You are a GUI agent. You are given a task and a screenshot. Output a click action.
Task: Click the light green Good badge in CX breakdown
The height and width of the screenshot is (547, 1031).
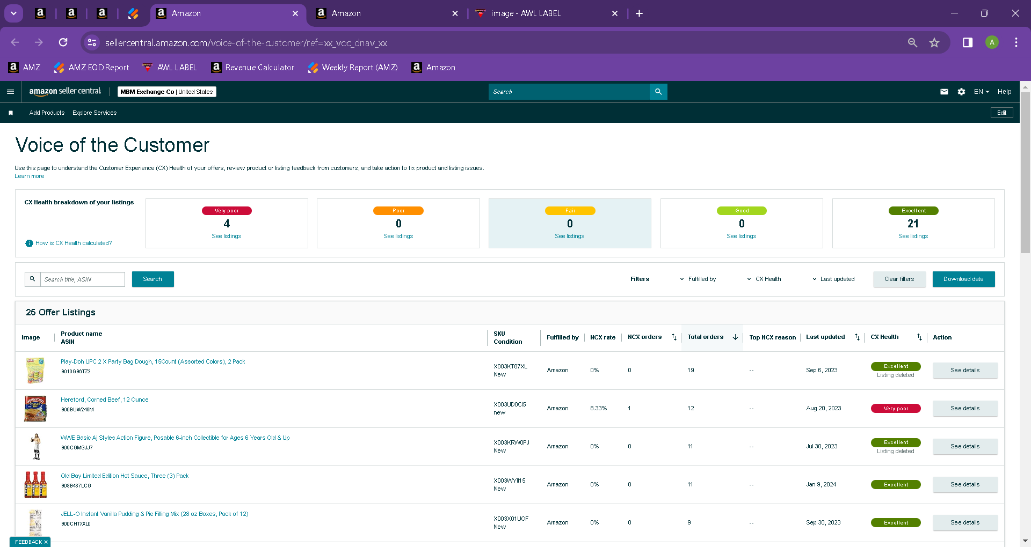click(x=742, y=211)
